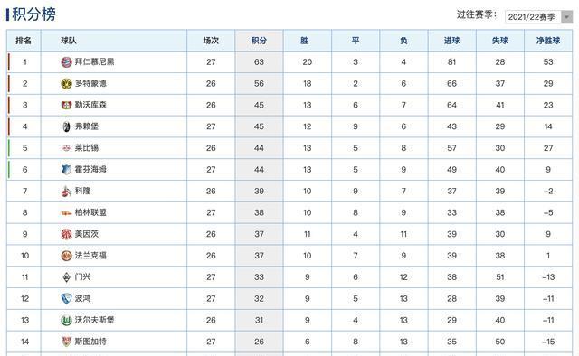The height and width of the screenshot is (356, 579).
Task: Click the Stuttgart club crest
Action: (66, 342)
